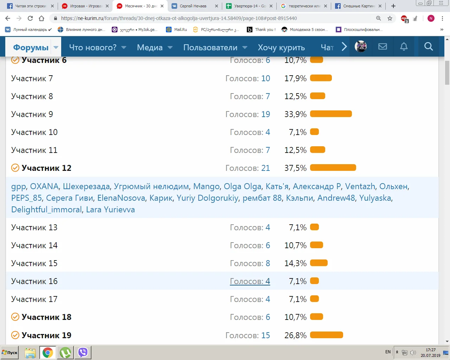
Task: Open voter profile Lara Yurievva
Action: [x=110, y=210]
